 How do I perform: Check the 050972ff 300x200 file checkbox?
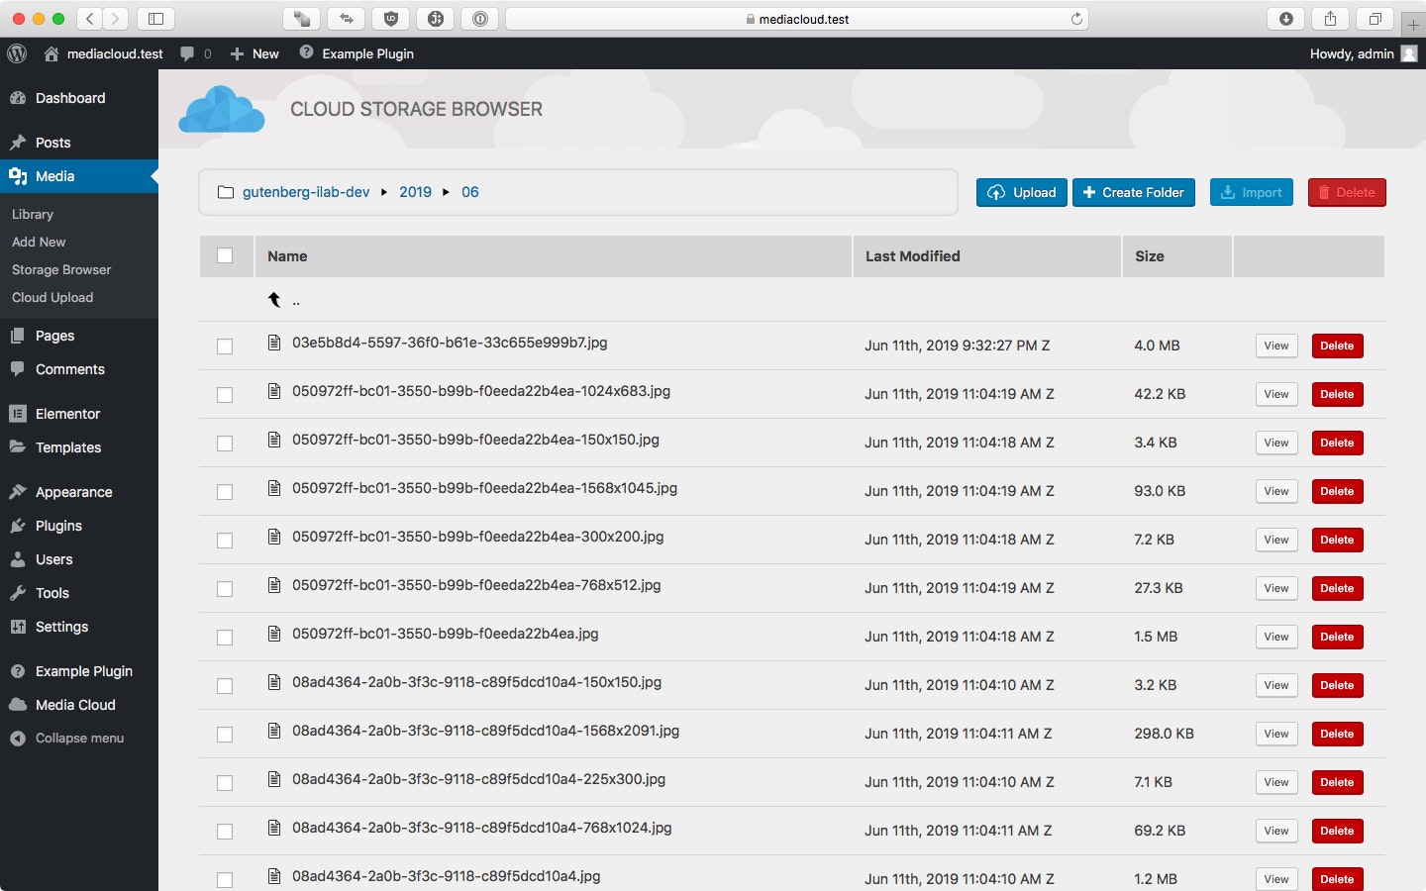225,541
